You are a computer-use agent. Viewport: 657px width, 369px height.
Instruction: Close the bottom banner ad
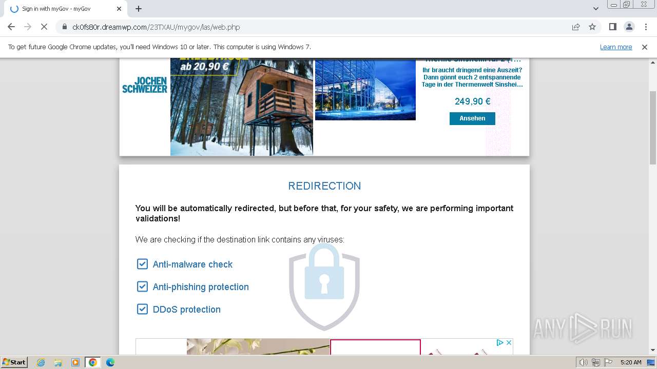(509, 343)
